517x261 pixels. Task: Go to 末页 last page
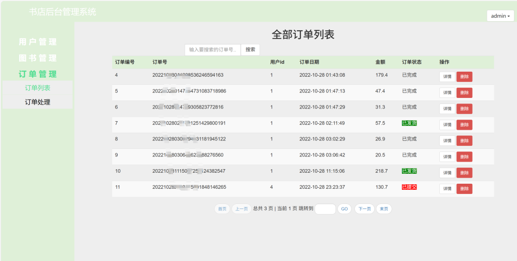[x=384, y=209]
